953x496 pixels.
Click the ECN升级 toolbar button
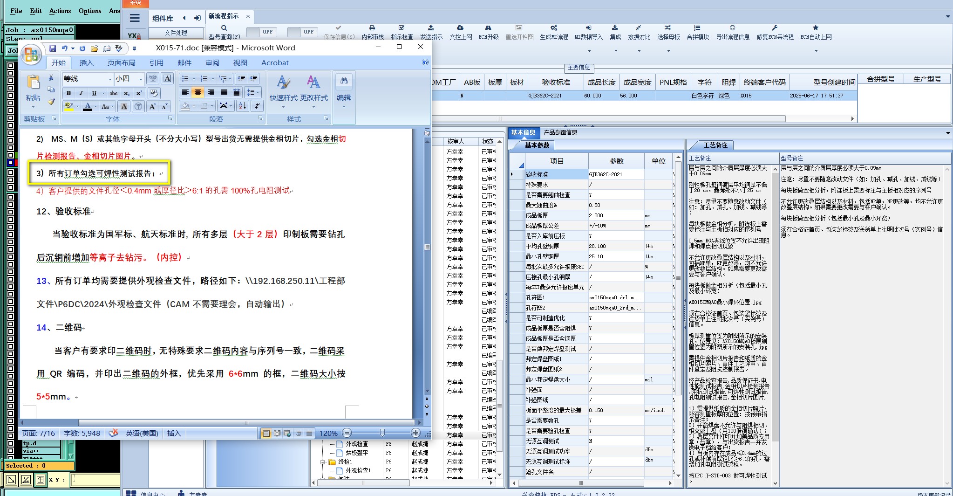(488, 32)
